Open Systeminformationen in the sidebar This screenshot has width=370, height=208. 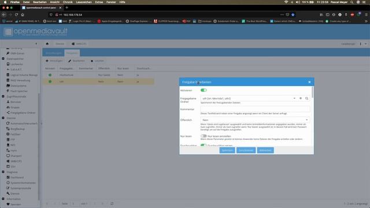pyautogui.click(x=21, y=183)
